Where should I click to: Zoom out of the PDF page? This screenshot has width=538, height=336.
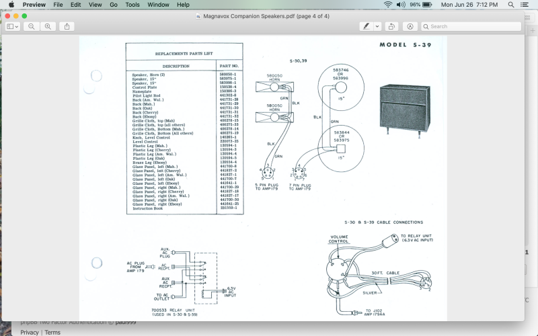tap(32, 26)
